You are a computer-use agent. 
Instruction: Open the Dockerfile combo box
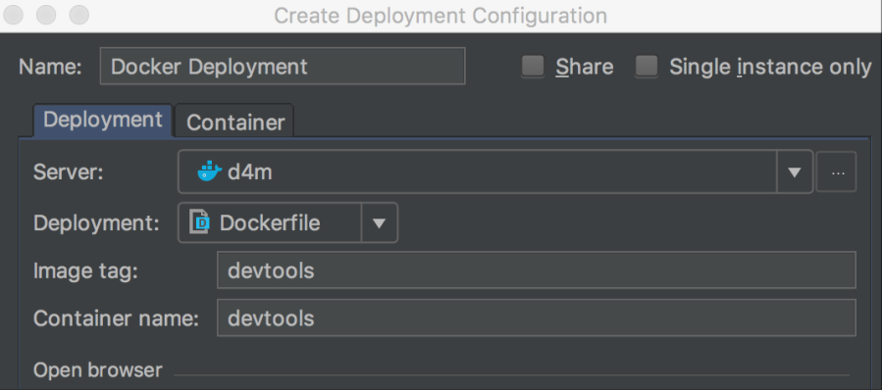coord(288,223)
